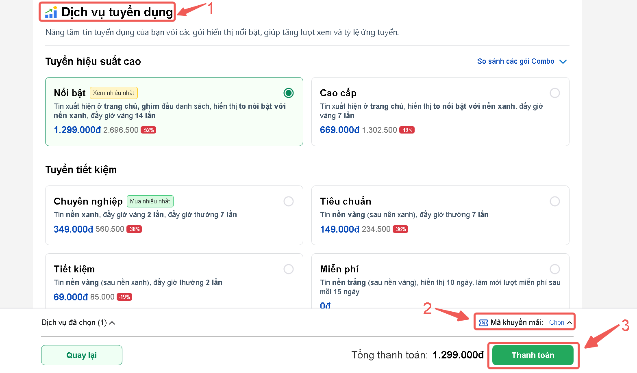The height and width of the screenshot is (373, 637).
Task: Click the -52% discount badge
Action: (148, 130)
